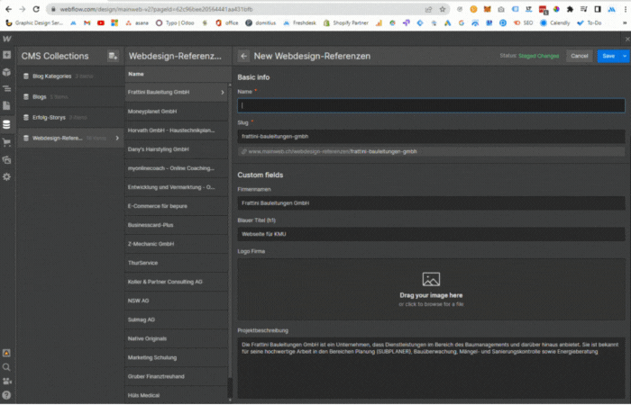Image resolution: width=631 pixels, height=405 pixels.
Task: Select ThurService item
Action: coord(177,263)
